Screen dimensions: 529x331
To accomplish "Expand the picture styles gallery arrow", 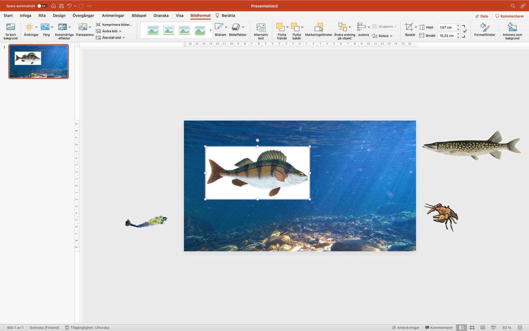I will (x=210, y=30).
